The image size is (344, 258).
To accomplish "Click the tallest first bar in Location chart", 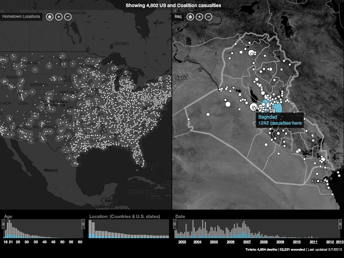I will (91, 229).
